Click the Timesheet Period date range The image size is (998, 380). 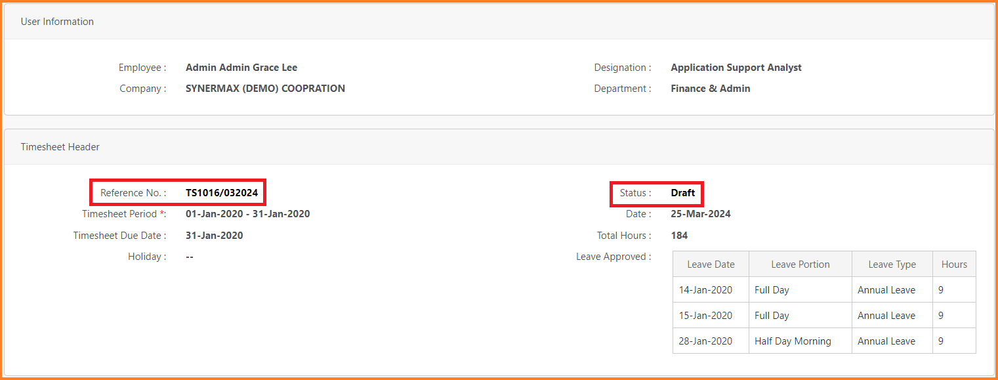[x=248, y=214]
